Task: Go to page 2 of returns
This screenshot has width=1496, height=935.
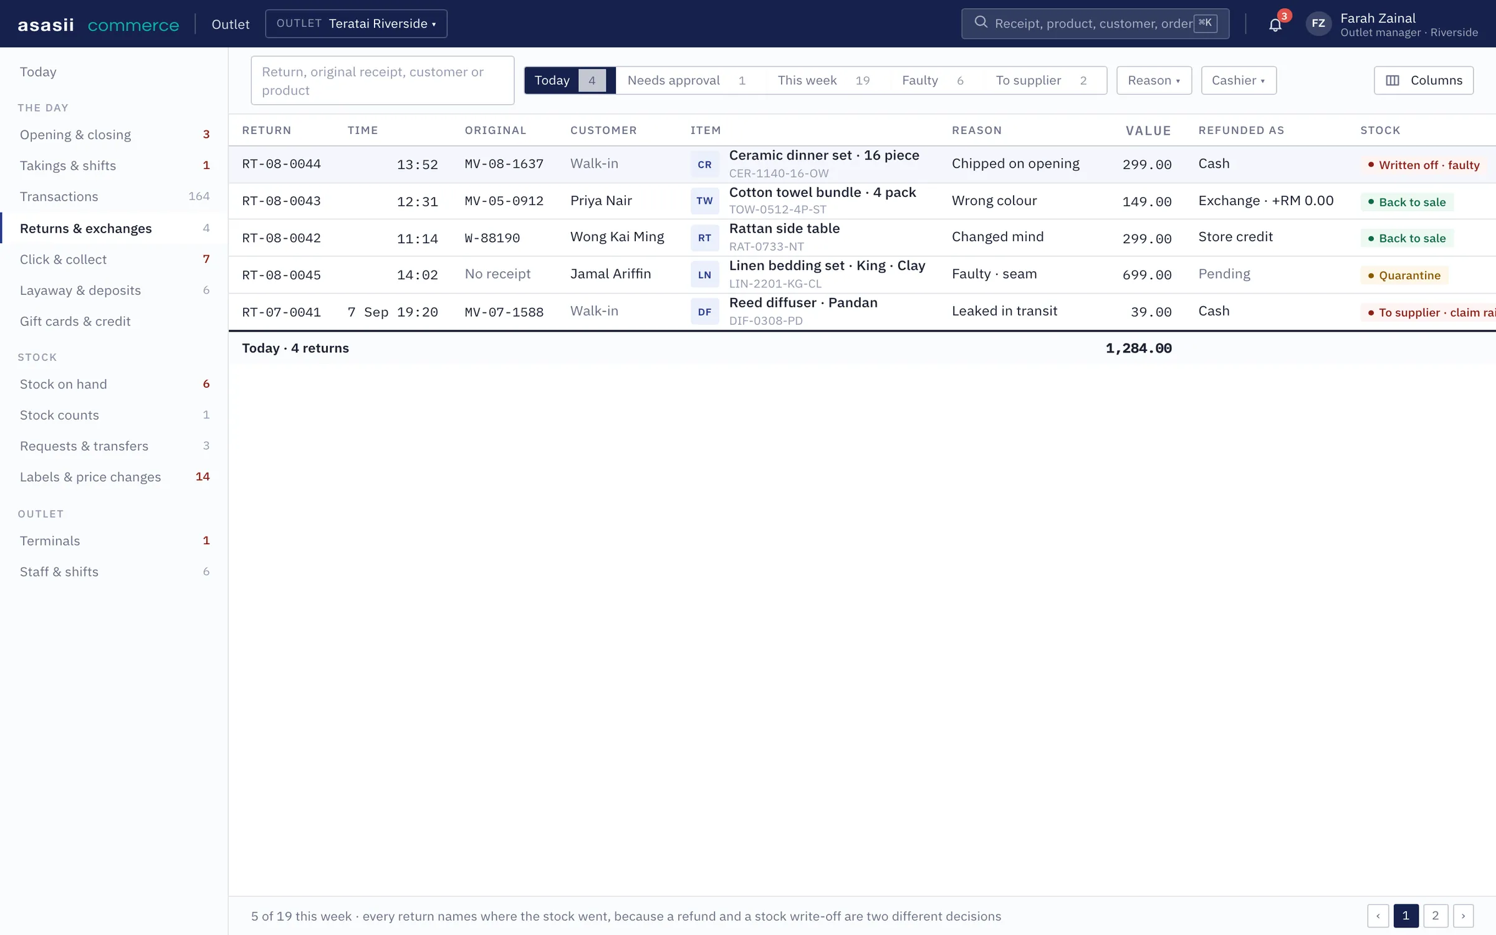Action: pos(1435,916)
